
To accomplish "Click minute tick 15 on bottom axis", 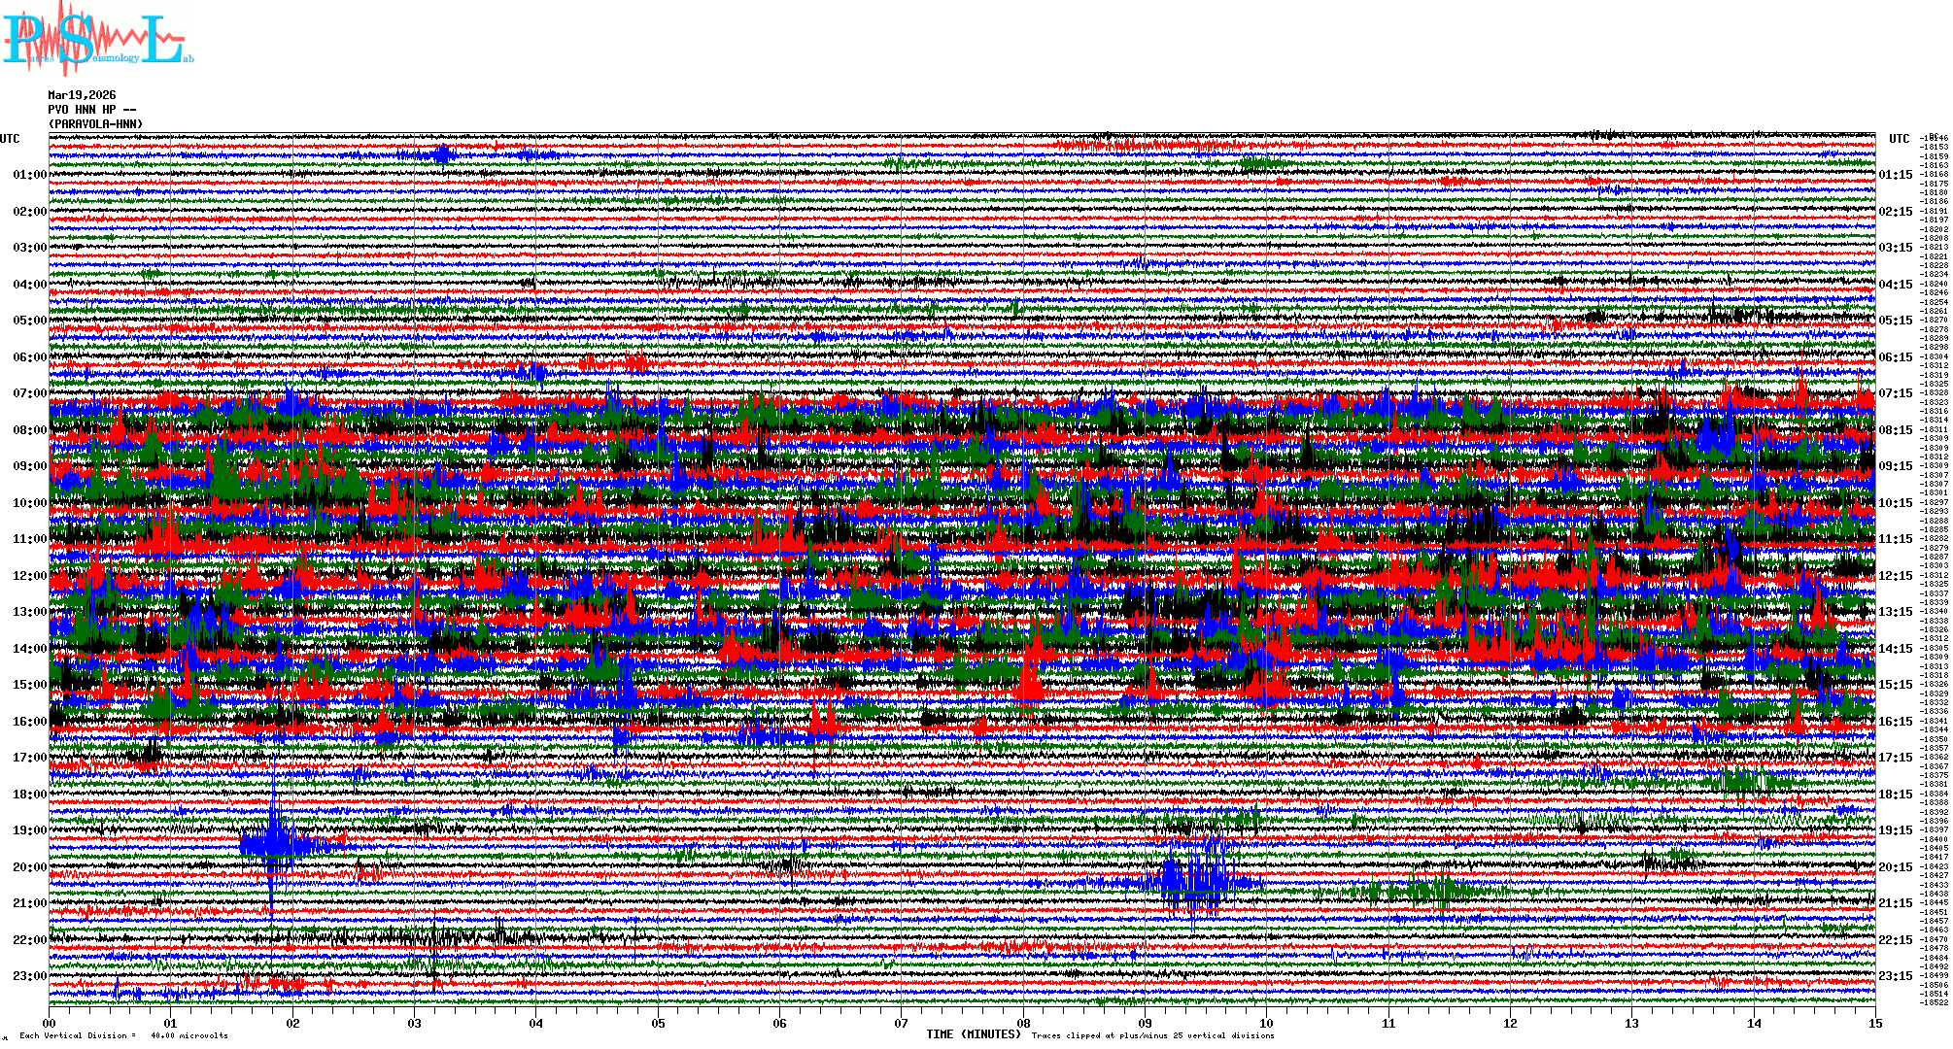I will point(1874,1023).
